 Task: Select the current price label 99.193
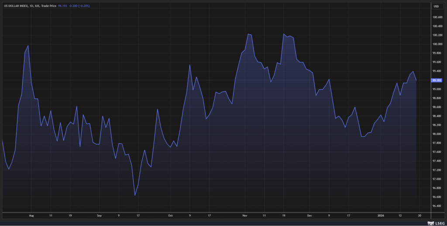click(x=436, y=80)
